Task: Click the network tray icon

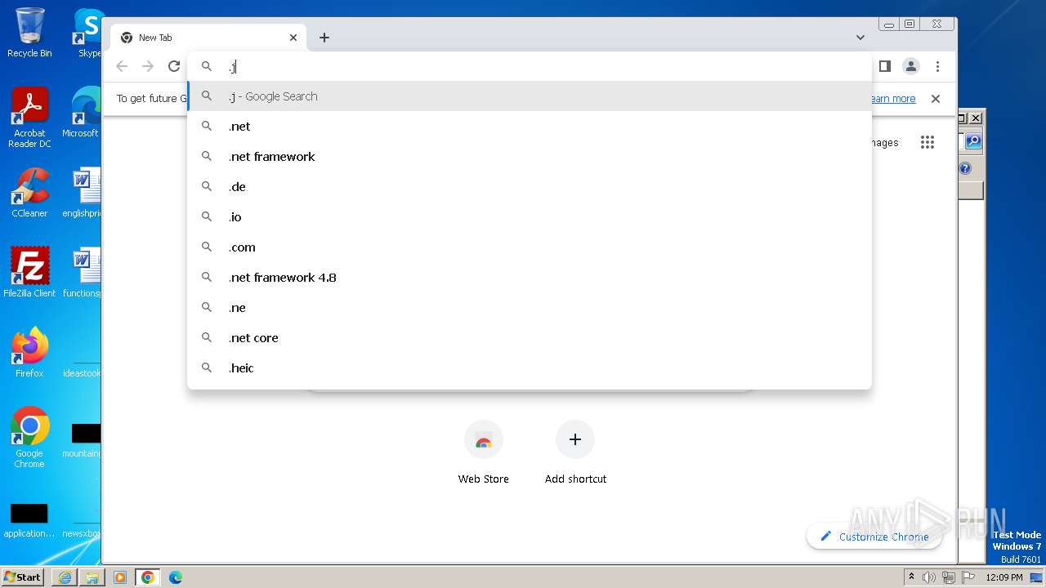Action: pyautogui.click(x=948, y=577)
